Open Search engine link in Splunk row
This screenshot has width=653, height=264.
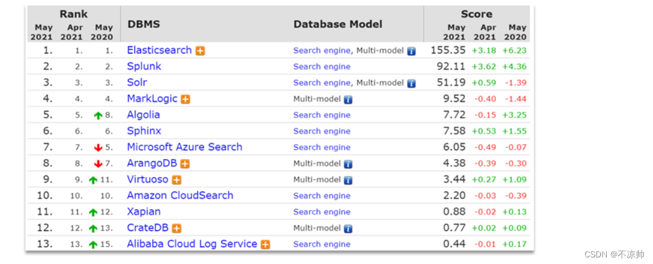(x=322, y=67)
